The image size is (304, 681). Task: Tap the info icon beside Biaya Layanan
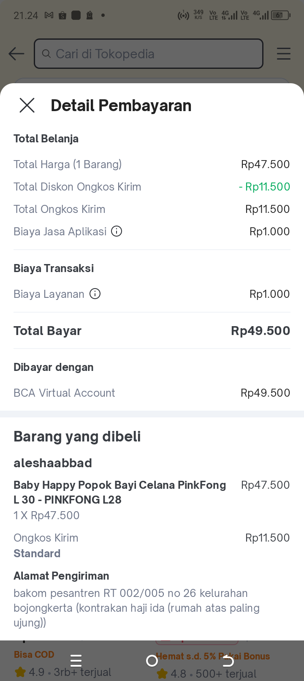(x=95, y=294)
